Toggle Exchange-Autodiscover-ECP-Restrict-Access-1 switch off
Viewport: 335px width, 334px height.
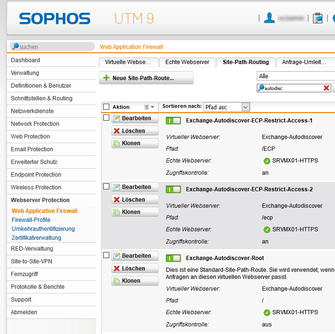[173, 121]
